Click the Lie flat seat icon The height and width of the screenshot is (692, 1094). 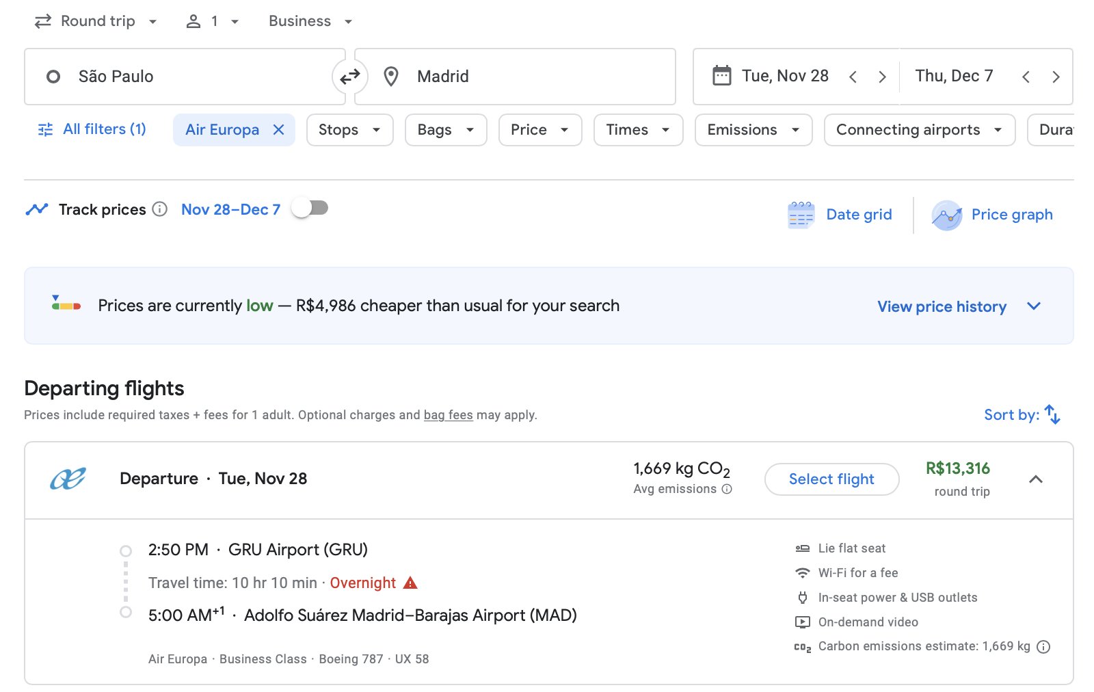click(x=802, y=548)
